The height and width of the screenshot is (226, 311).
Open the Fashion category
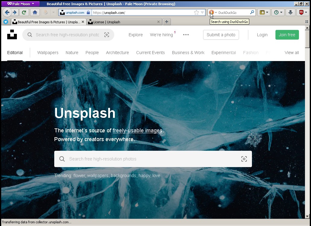tap(251, 53)
